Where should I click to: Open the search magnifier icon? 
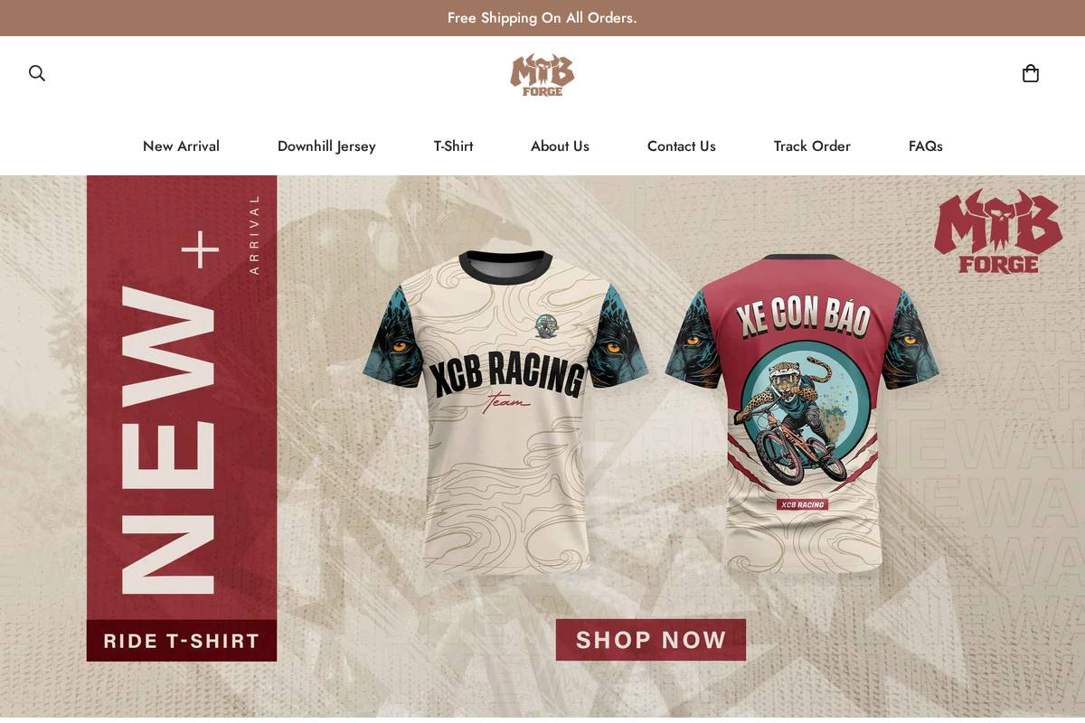[x=37, y=73]
